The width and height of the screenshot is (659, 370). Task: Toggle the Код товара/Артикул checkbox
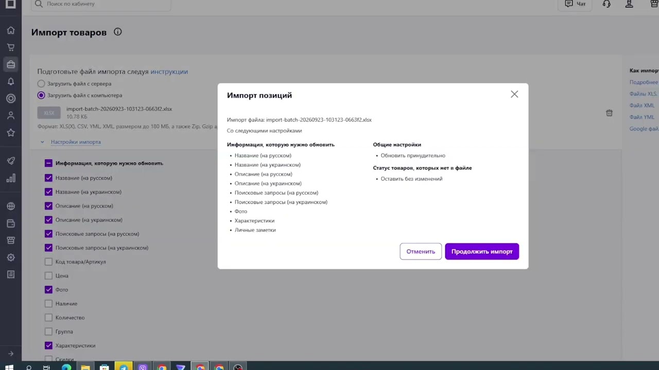[x=48, y=262]
